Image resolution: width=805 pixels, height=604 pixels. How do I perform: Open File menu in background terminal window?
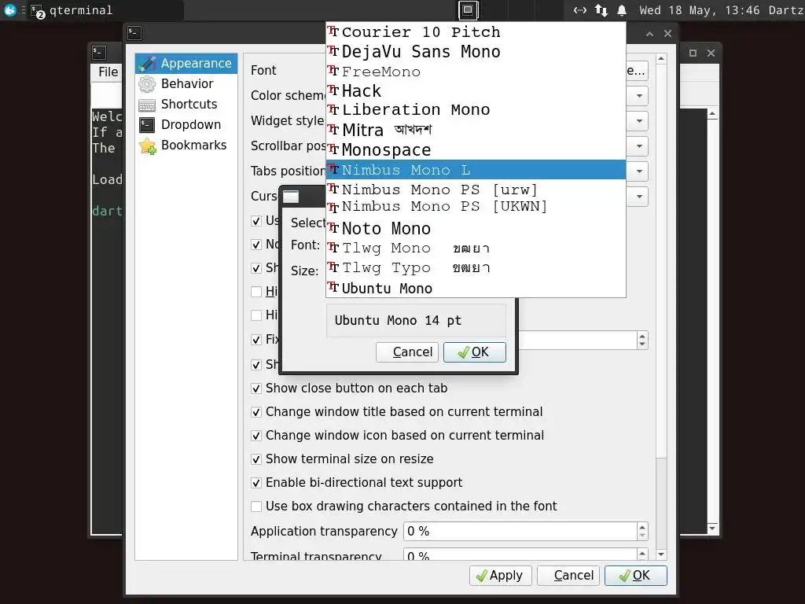click(108, 72)
